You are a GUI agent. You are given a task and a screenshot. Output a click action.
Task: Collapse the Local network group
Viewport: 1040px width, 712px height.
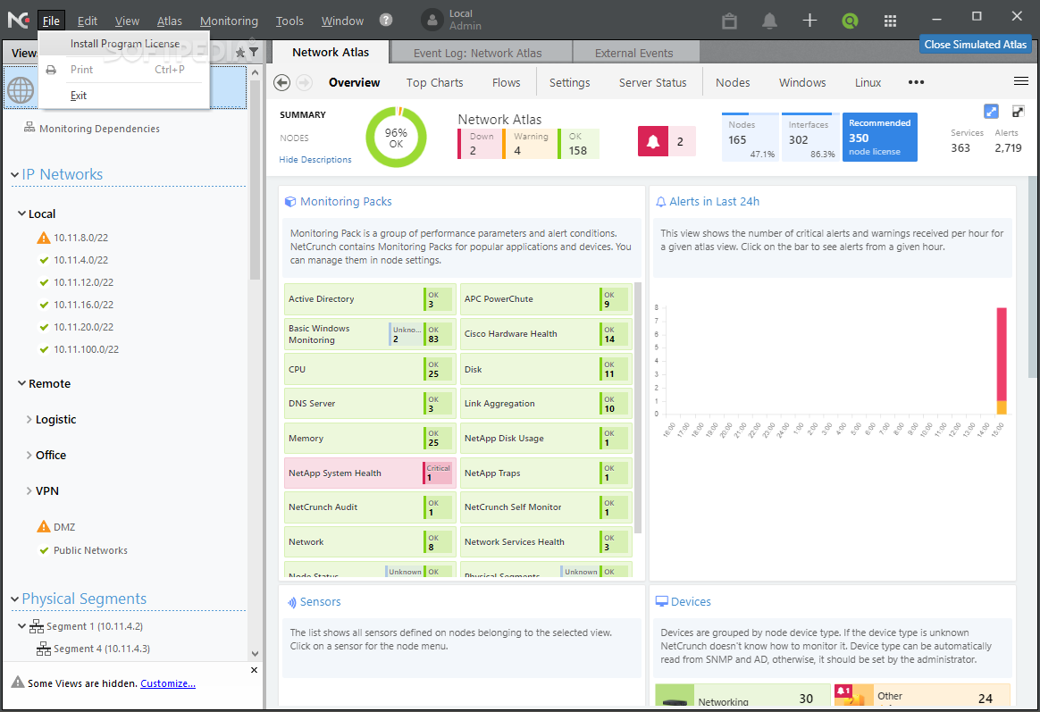[21, 214]
